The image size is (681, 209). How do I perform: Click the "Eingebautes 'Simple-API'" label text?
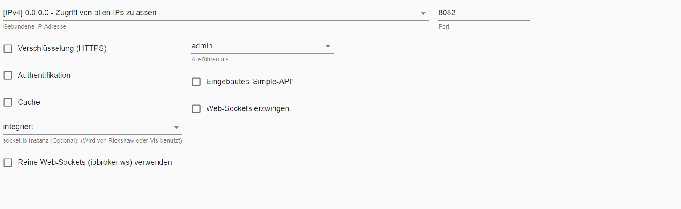(250, 82)
